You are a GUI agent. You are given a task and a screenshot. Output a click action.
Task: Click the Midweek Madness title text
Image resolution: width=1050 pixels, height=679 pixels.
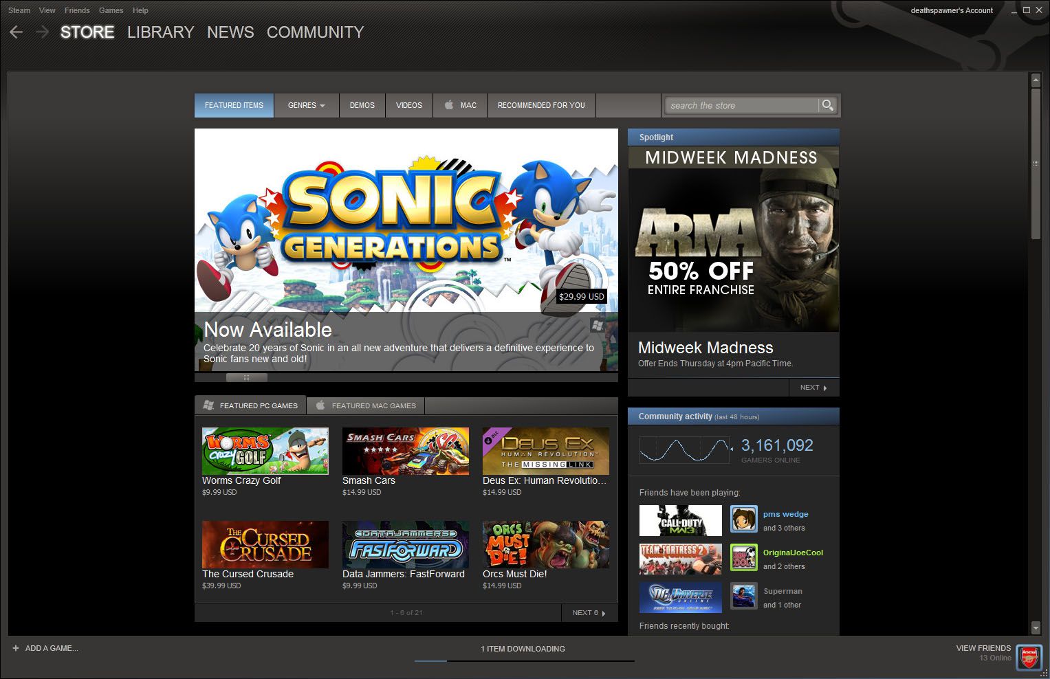point(706,348)
